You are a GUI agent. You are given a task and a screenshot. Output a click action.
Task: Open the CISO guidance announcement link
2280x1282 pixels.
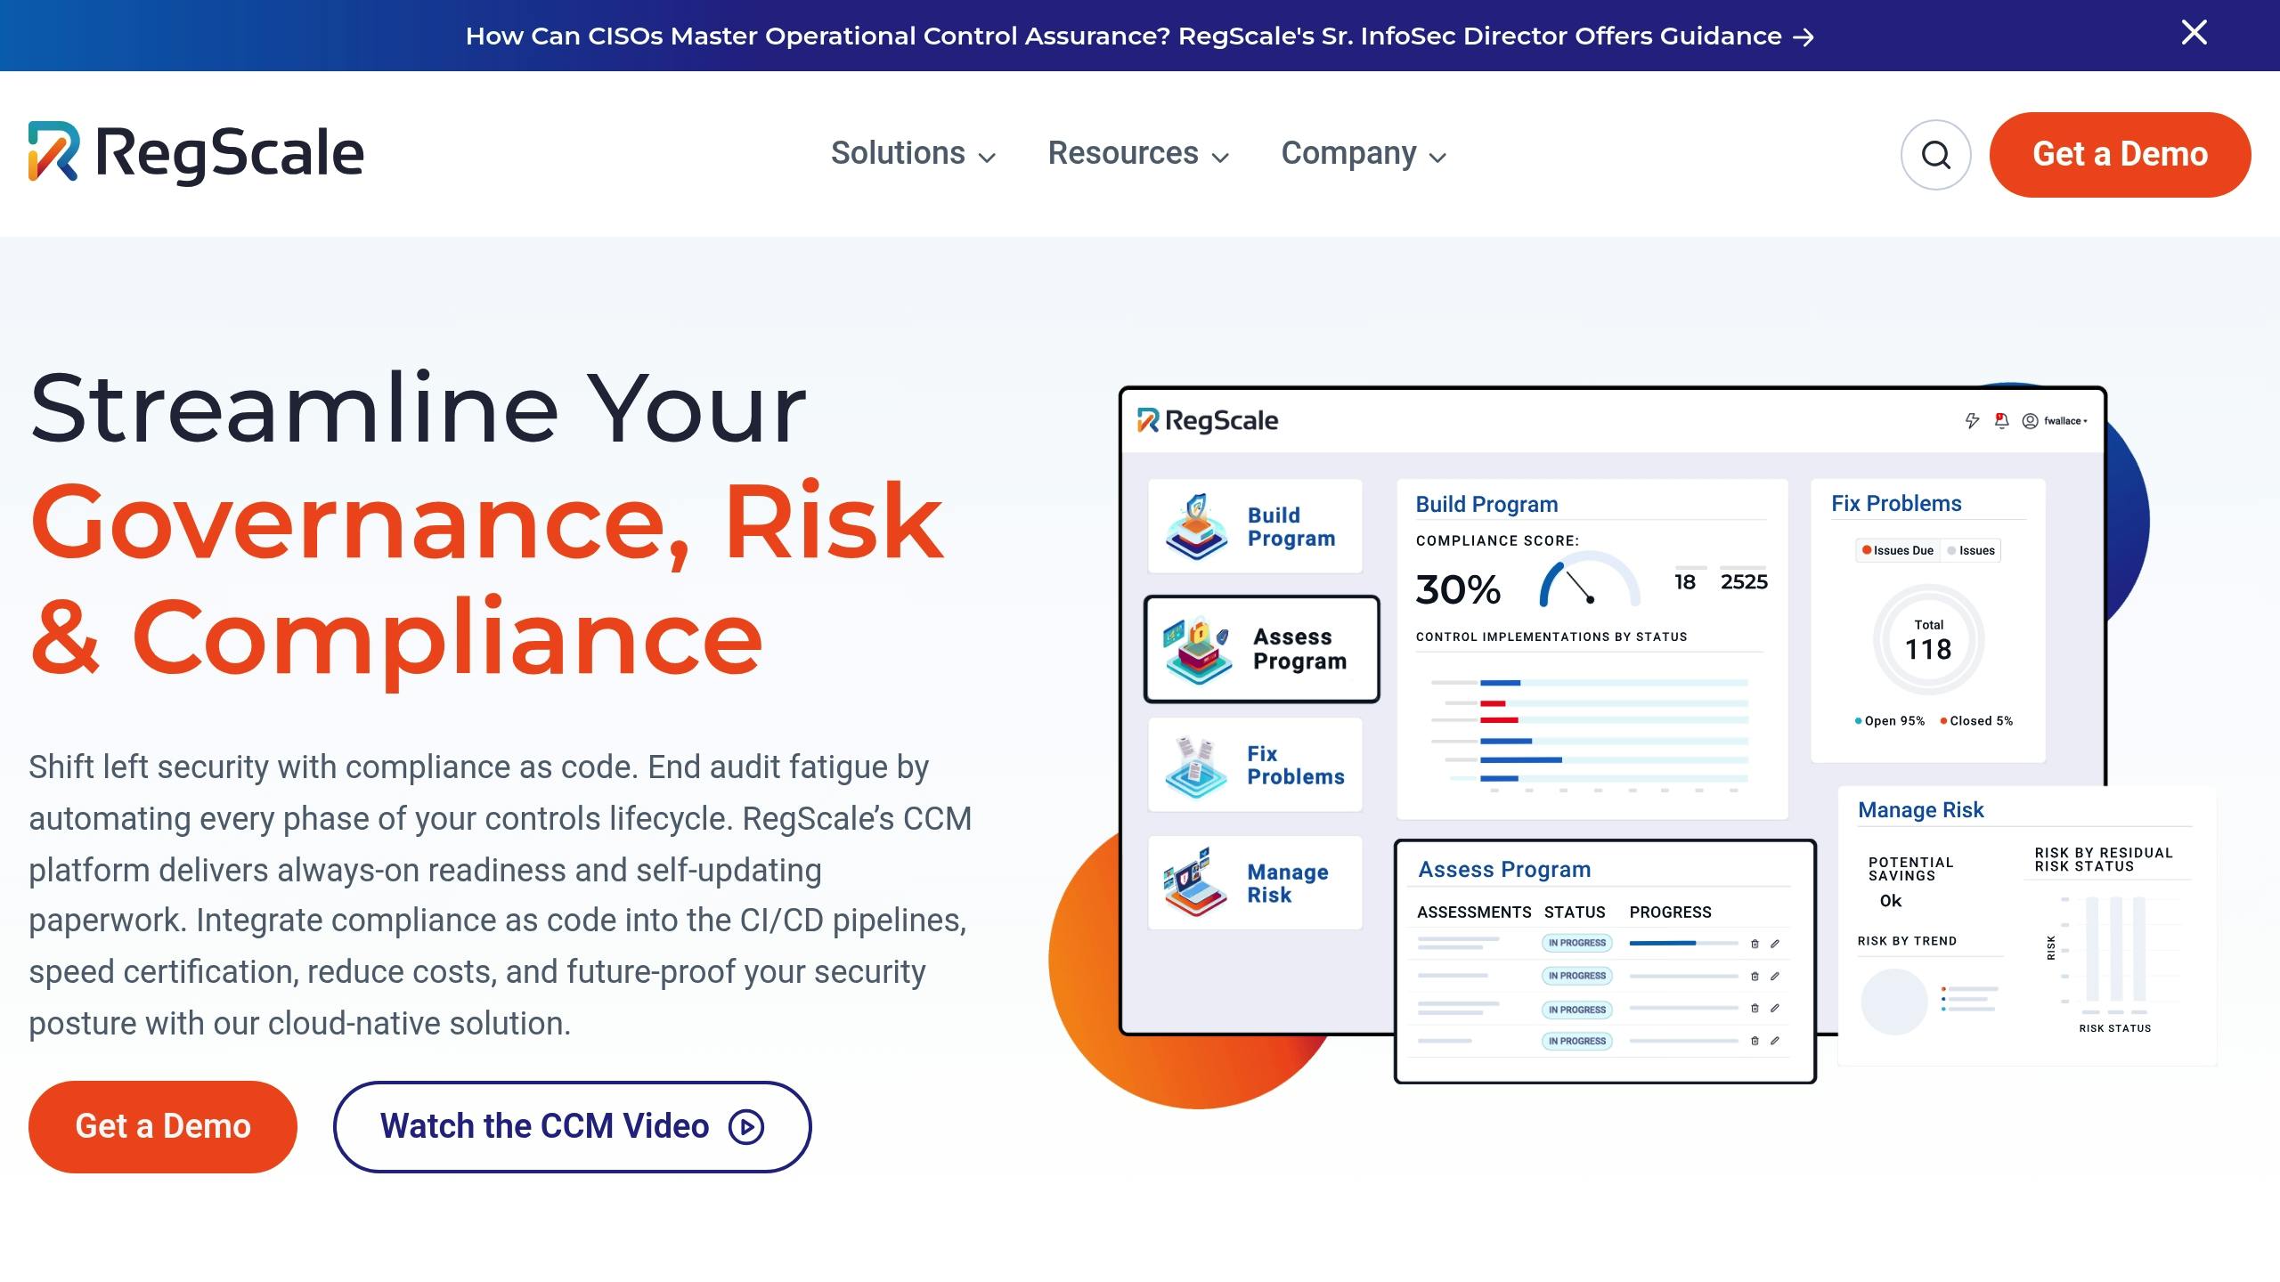click(1139, 36)
